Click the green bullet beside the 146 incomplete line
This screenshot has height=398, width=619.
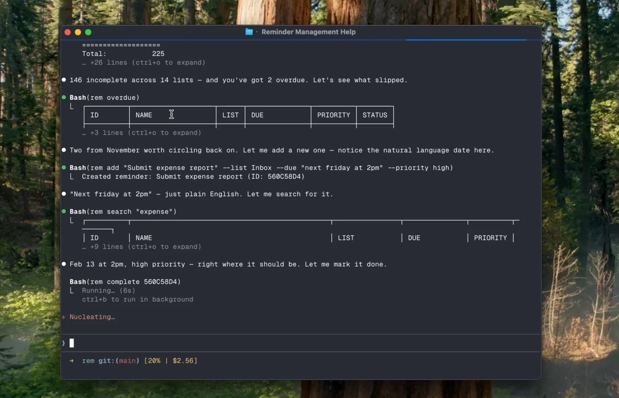[x=64, y=80]
